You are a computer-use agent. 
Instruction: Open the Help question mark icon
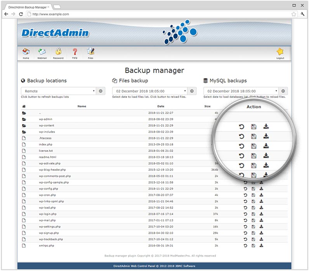tap(75, 52)
